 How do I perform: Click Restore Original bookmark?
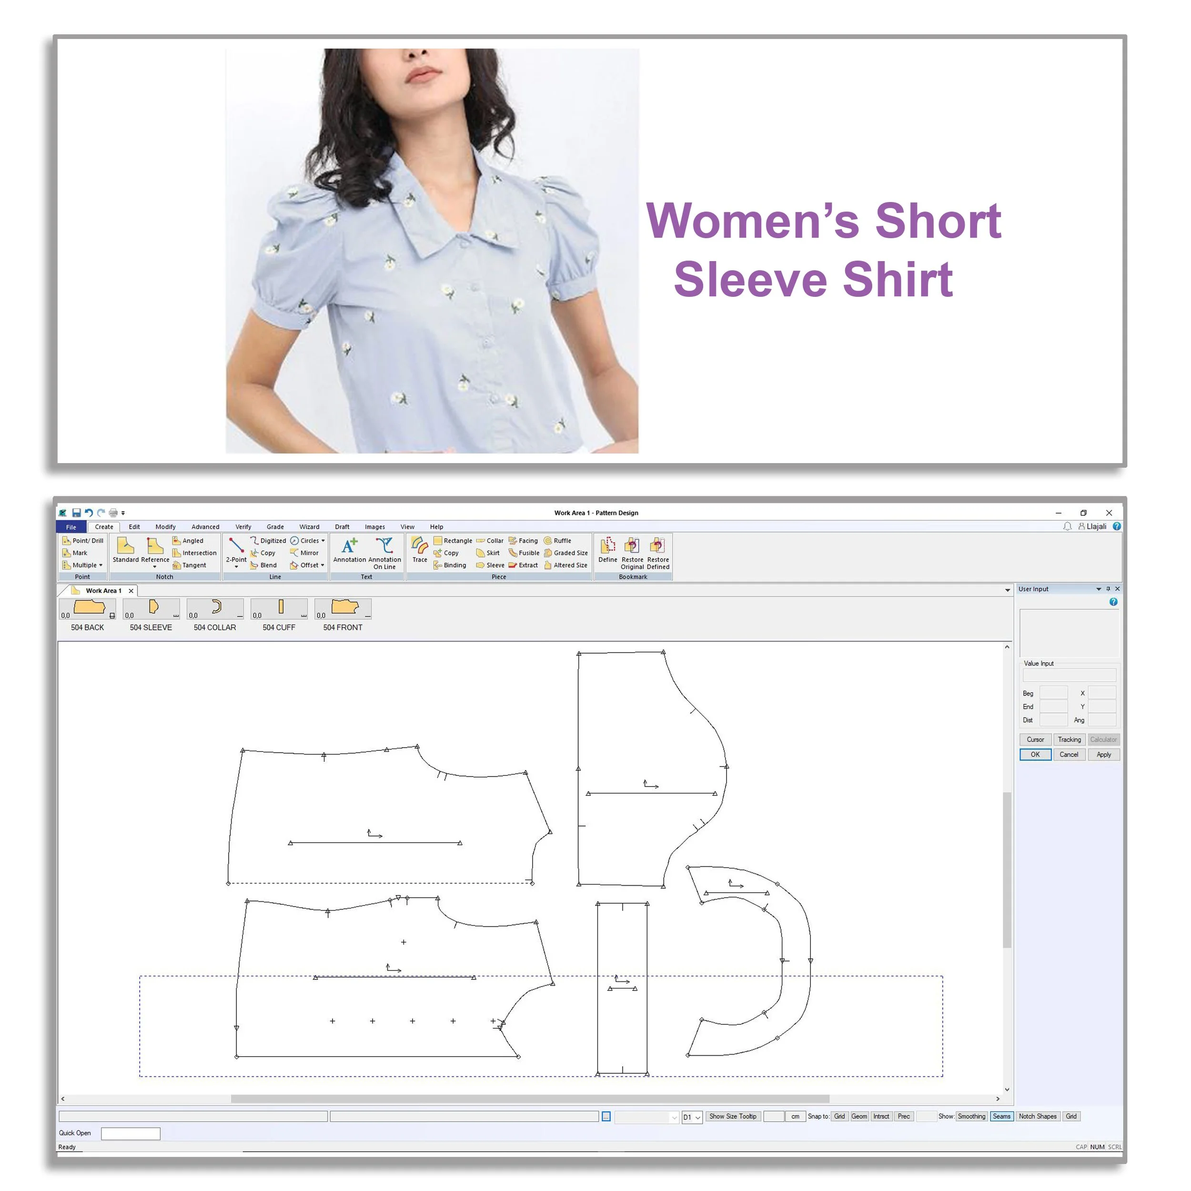pyautogui.click(x=632, y=553)
